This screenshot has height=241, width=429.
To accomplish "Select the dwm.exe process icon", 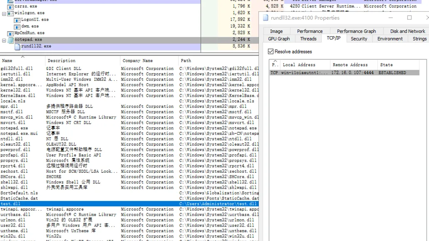I will pyautogui.click(x=17, y=26).
